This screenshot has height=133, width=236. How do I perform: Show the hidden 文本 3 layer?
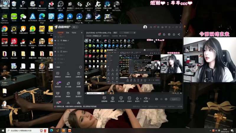click(55, 59)
